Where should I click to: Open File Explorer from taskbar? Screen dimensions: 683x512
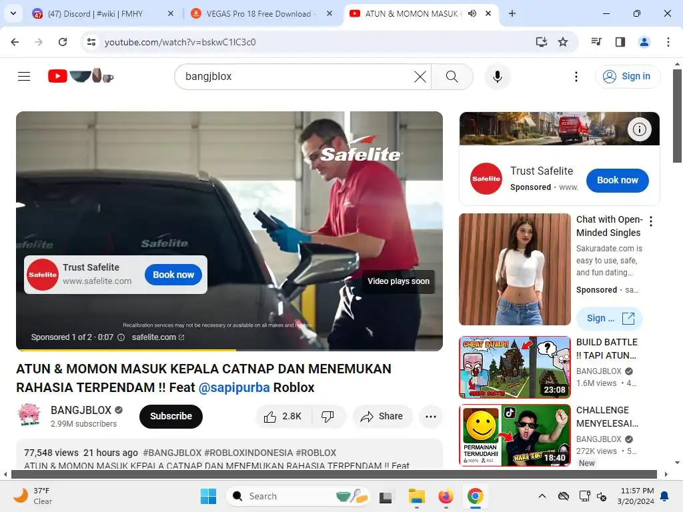click(416, 496)
